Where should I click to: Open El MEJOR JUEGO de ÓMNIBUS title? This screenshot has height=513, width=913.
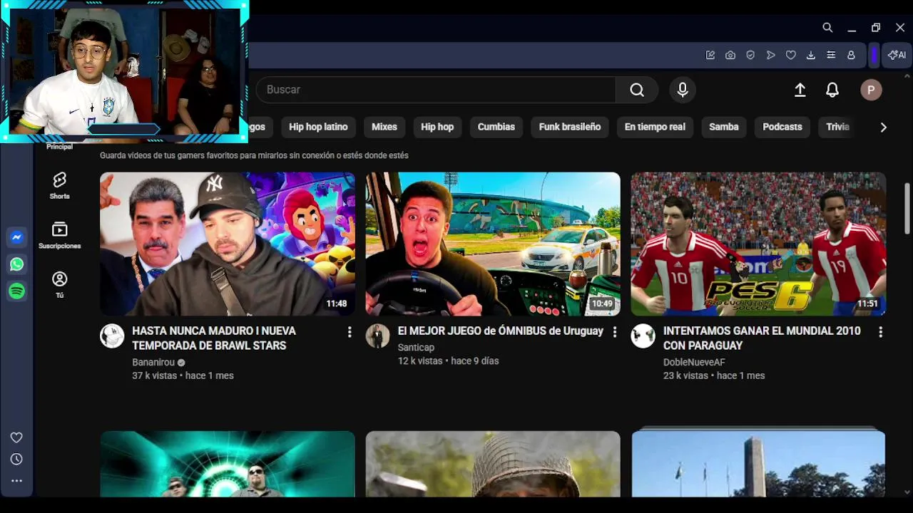click(501, 331)
